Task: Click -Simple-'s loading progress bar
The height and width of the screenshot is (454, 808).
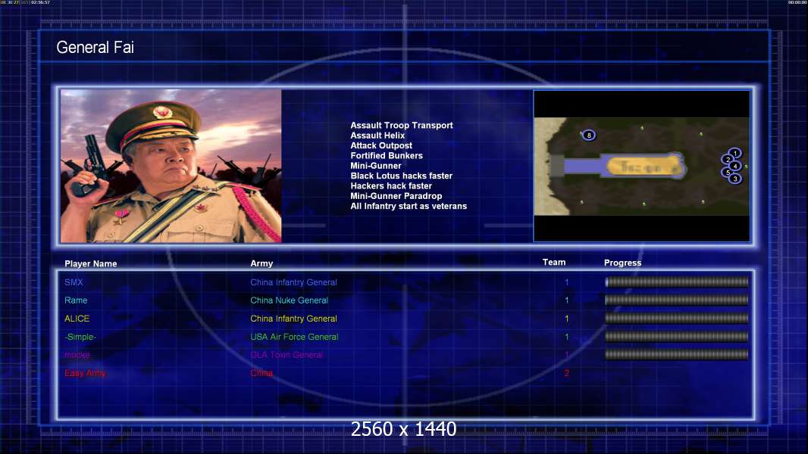Action: click(677, 336)
